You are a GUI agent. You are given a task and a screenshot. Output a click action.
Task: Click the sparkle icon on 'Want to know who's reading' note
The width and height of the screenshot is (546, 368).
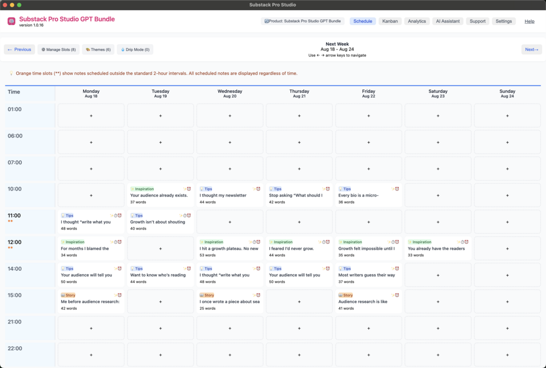tap(185, 269)
